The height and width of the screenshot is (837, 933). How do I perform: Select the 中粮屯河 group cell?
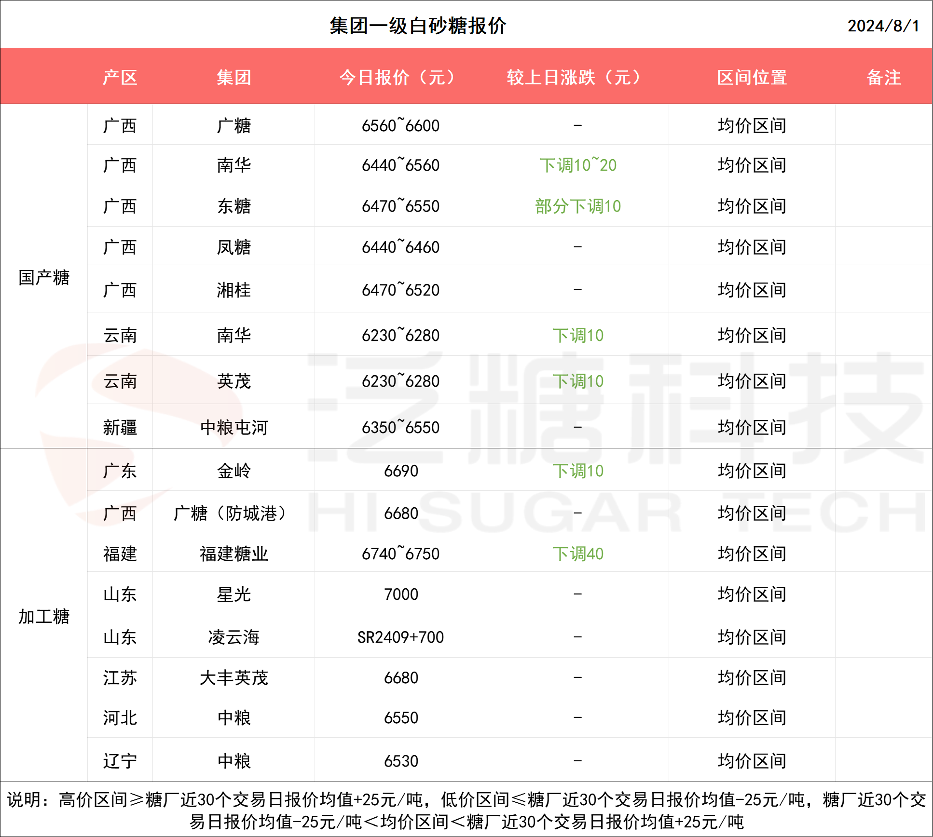pyautogui.click(x=233, y=427)
